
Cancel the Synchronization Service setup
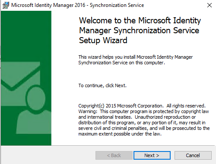point(193,155)
